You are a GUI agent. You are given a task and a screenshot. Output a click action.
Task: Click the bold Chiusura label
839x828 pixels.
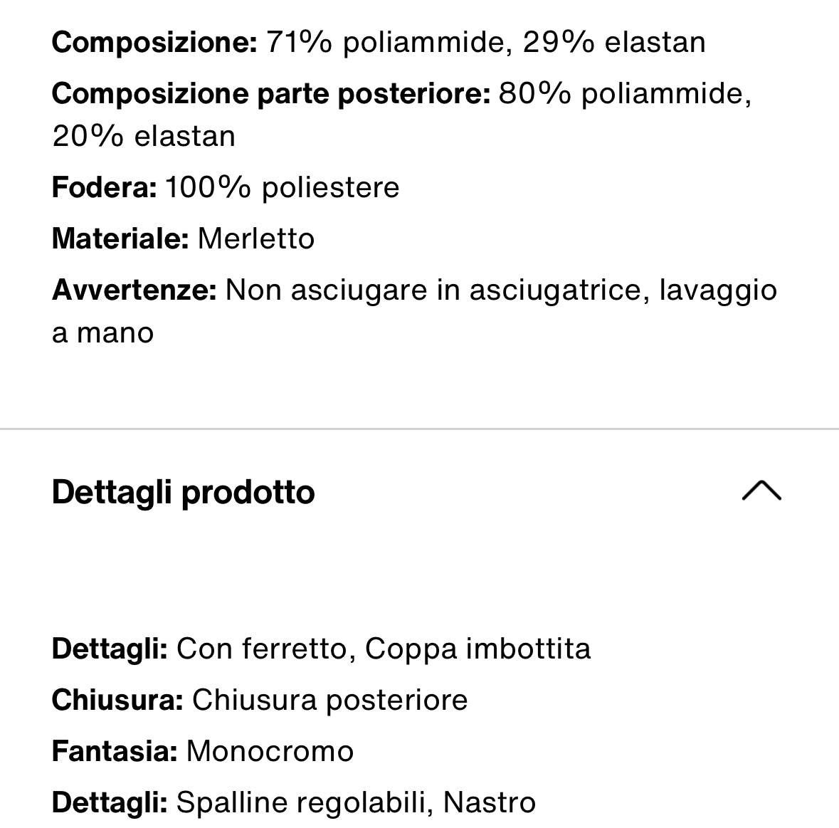click(x=117, y=701)
